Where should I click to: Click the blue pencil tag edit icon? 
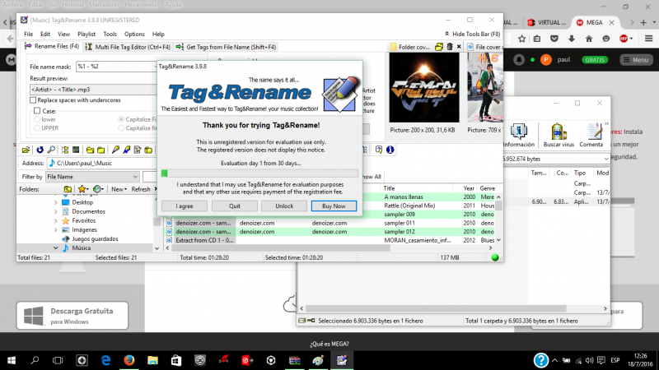point(127,150)
